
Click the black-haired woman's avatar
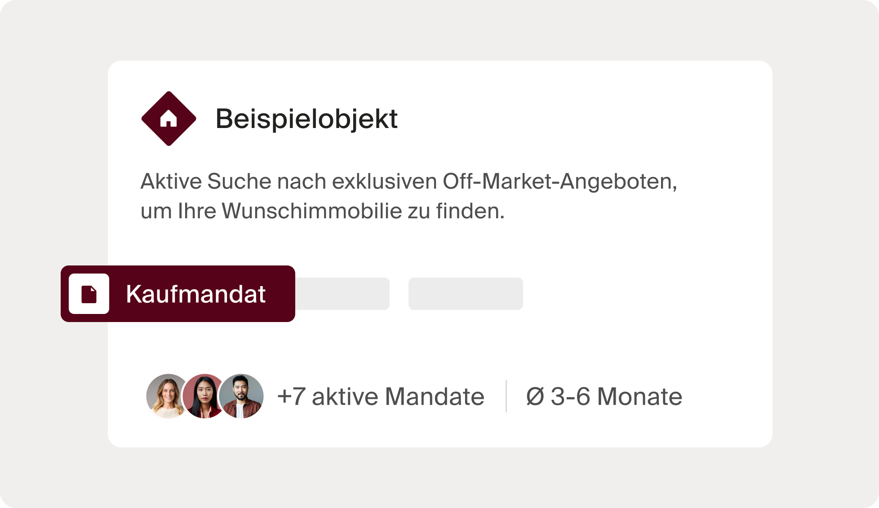(204, 396)
